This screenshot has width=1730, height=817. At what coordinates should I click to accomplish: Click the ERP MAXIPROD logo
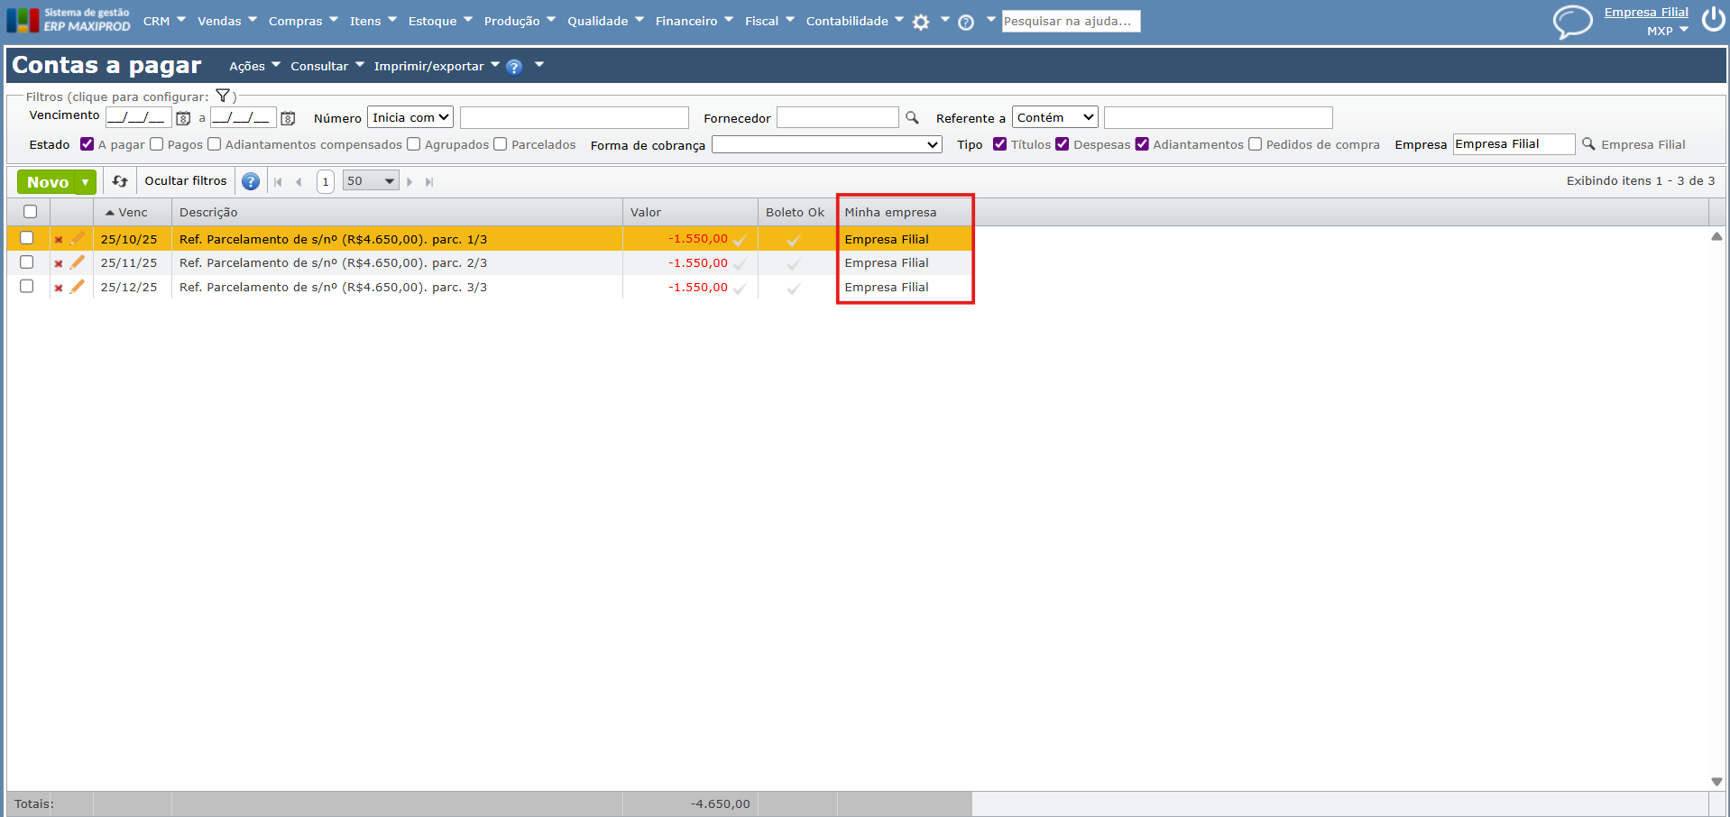coord(69,20)
